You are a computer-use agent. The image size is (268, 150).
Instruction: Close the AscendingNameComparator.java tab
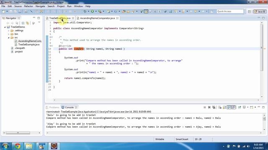click(117, 18)
